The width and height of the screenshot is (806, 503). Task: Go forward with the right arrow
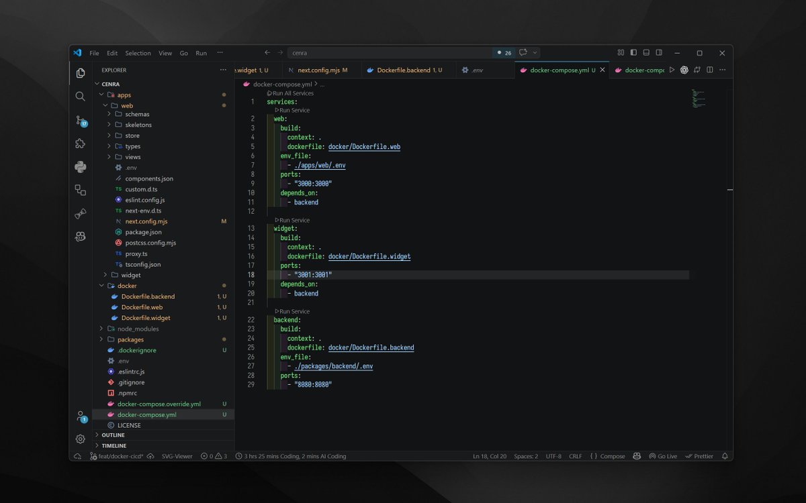(280, 53)
